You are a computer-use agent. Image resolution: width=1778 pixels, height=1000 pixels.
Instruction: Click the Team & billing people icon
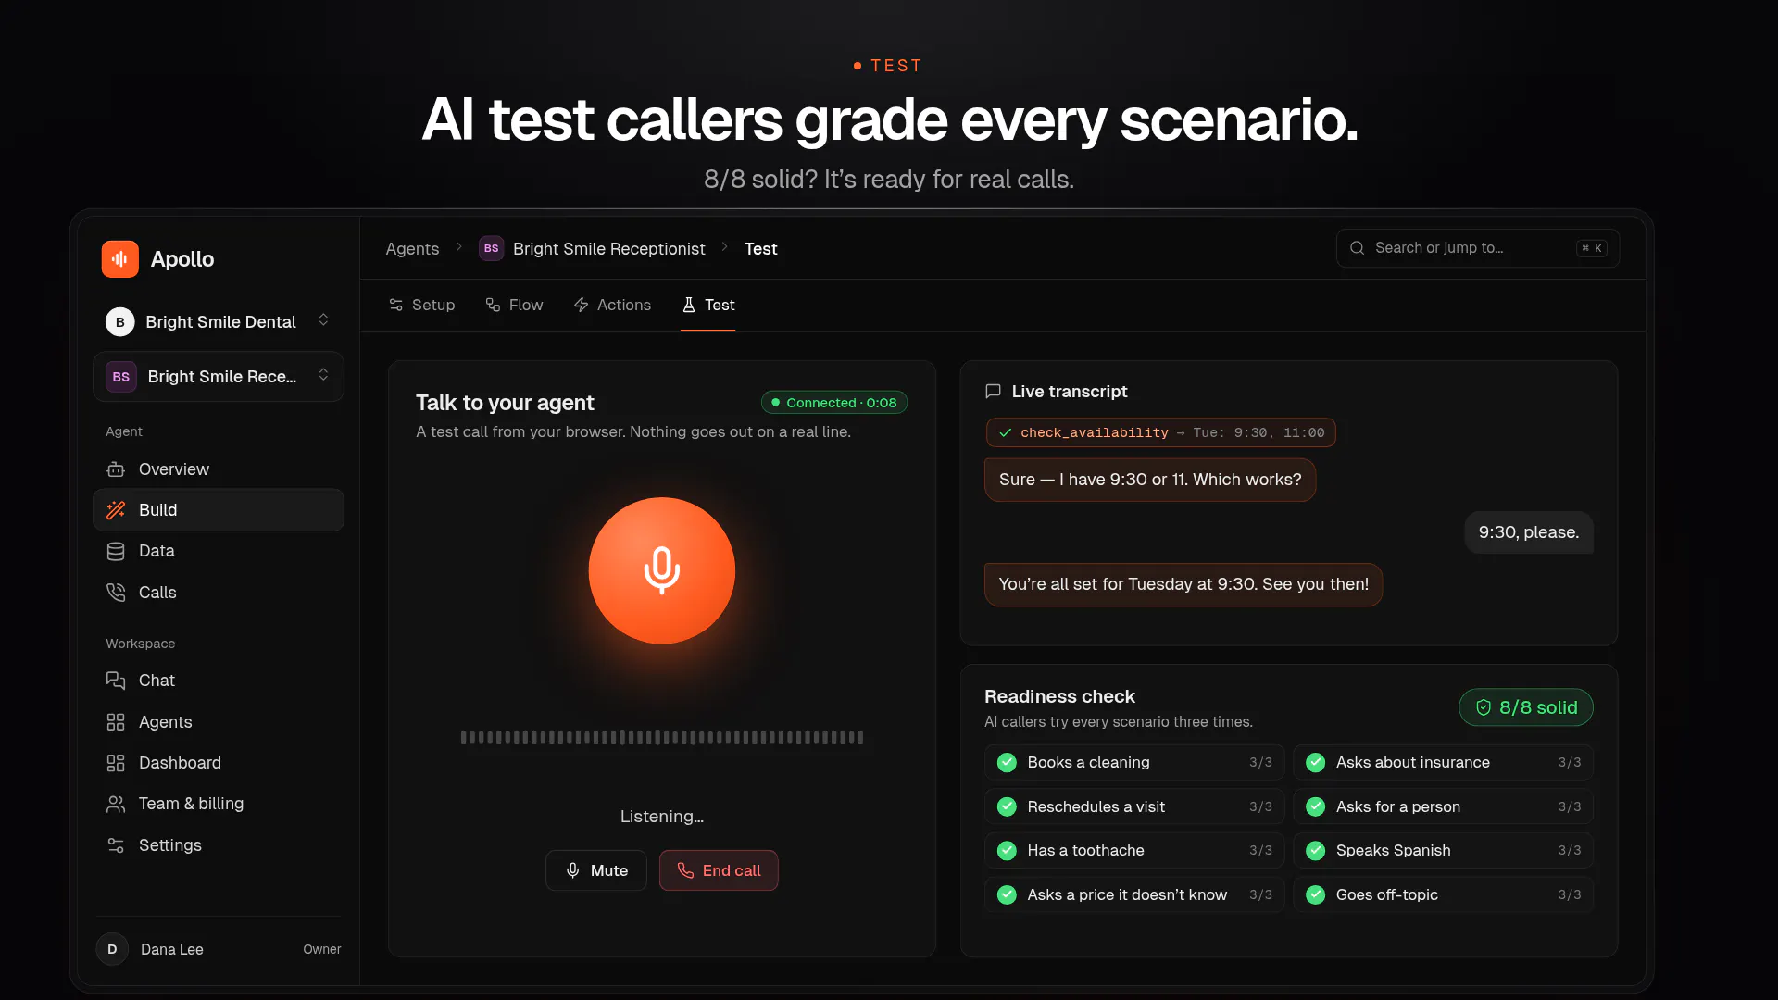pyautogui.click(x=116, y=804)
